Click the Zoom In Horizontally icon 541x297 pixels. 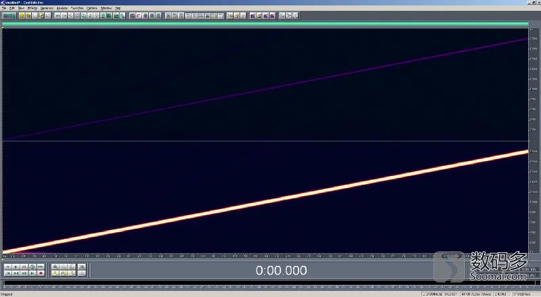[56, 267]
